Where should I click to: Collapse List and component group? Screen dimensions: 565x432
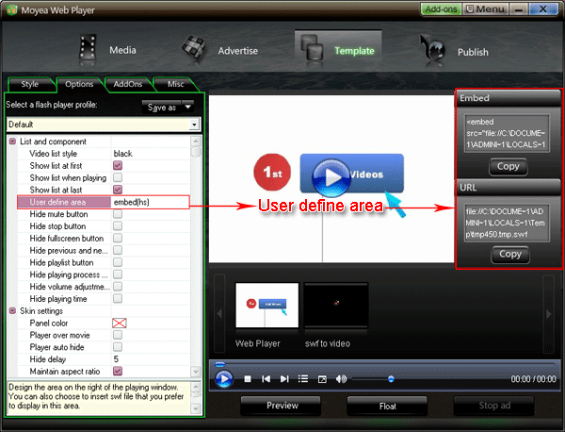click(x=12, y=141)
